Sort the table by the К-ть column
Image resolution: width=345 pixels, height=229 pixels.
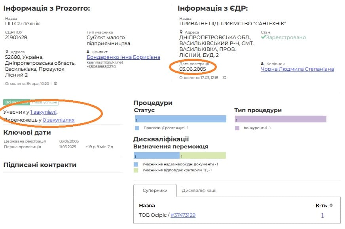[x=331, y=205]
